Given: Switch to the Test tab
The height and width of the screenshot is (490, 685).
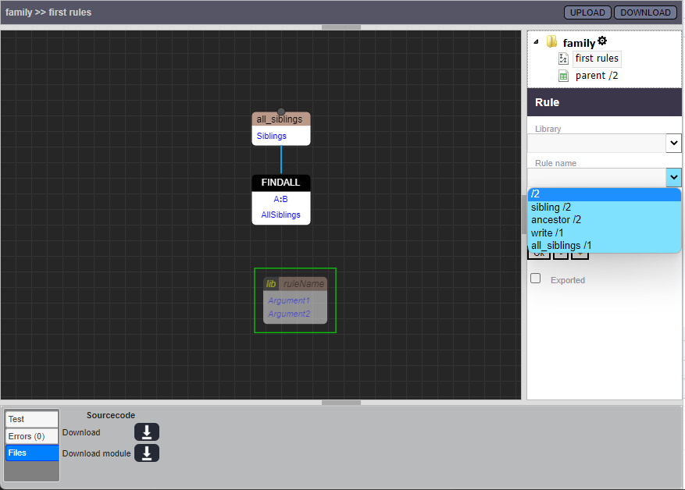Looking at the screenshot, I should (x=32, y=420).
